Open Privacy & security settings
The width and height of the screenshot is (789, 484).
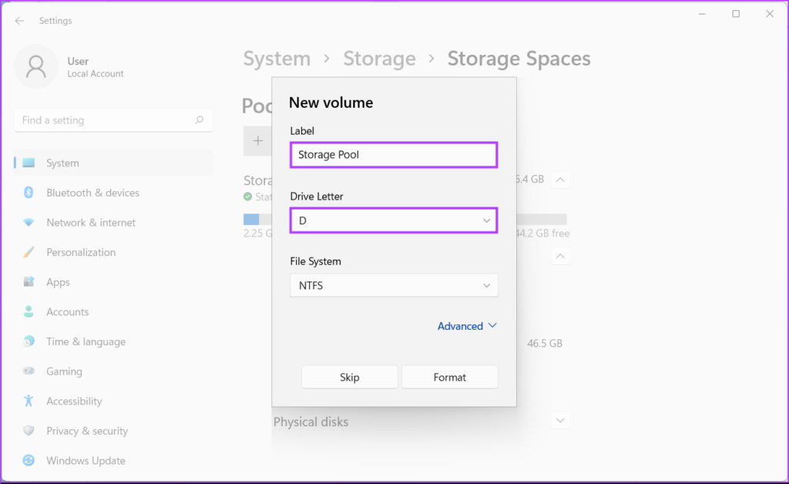coord(87,431)
